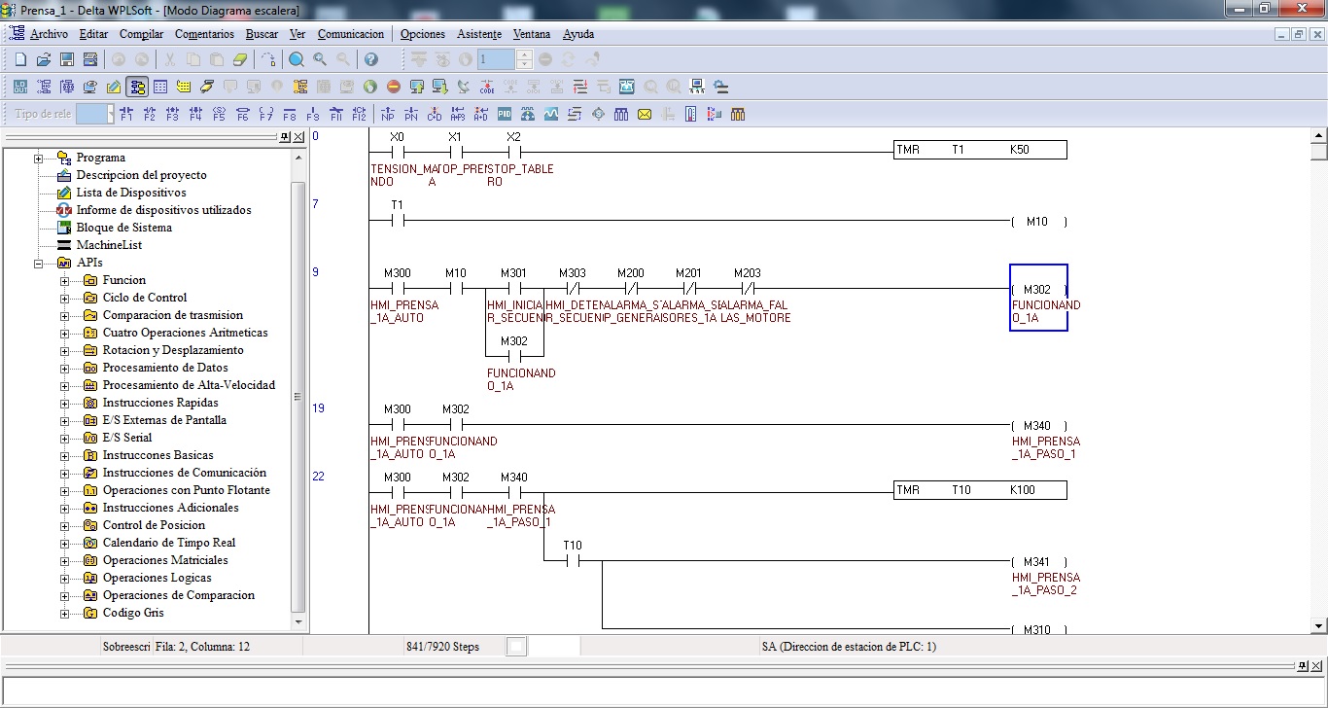Image resolution: width=1328 pixels, height=708 pixels.
Task: Expand the Ciclo de Control folder
Action: [x=65, y=298]
